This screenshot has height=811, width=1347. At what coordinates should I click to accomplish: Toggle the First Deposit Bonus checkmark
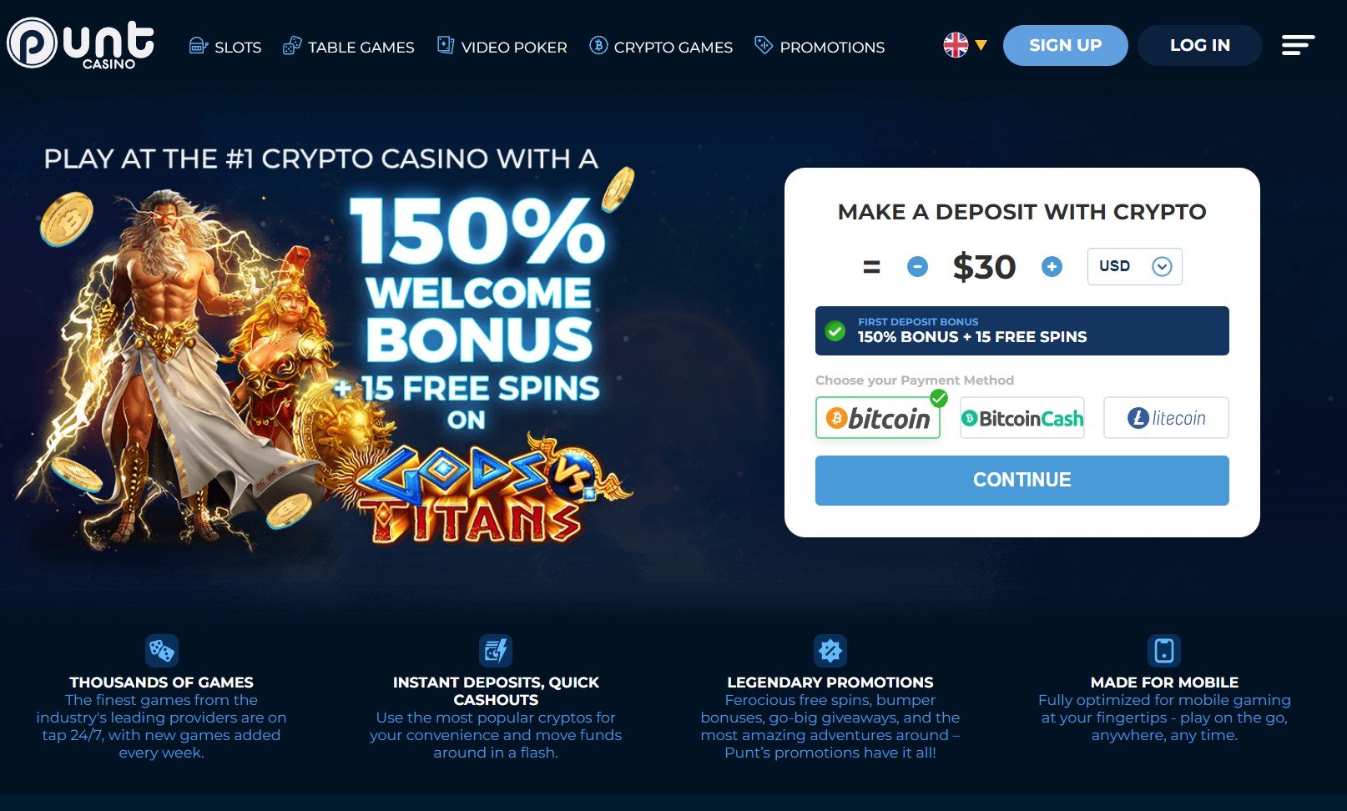[835, 330]
